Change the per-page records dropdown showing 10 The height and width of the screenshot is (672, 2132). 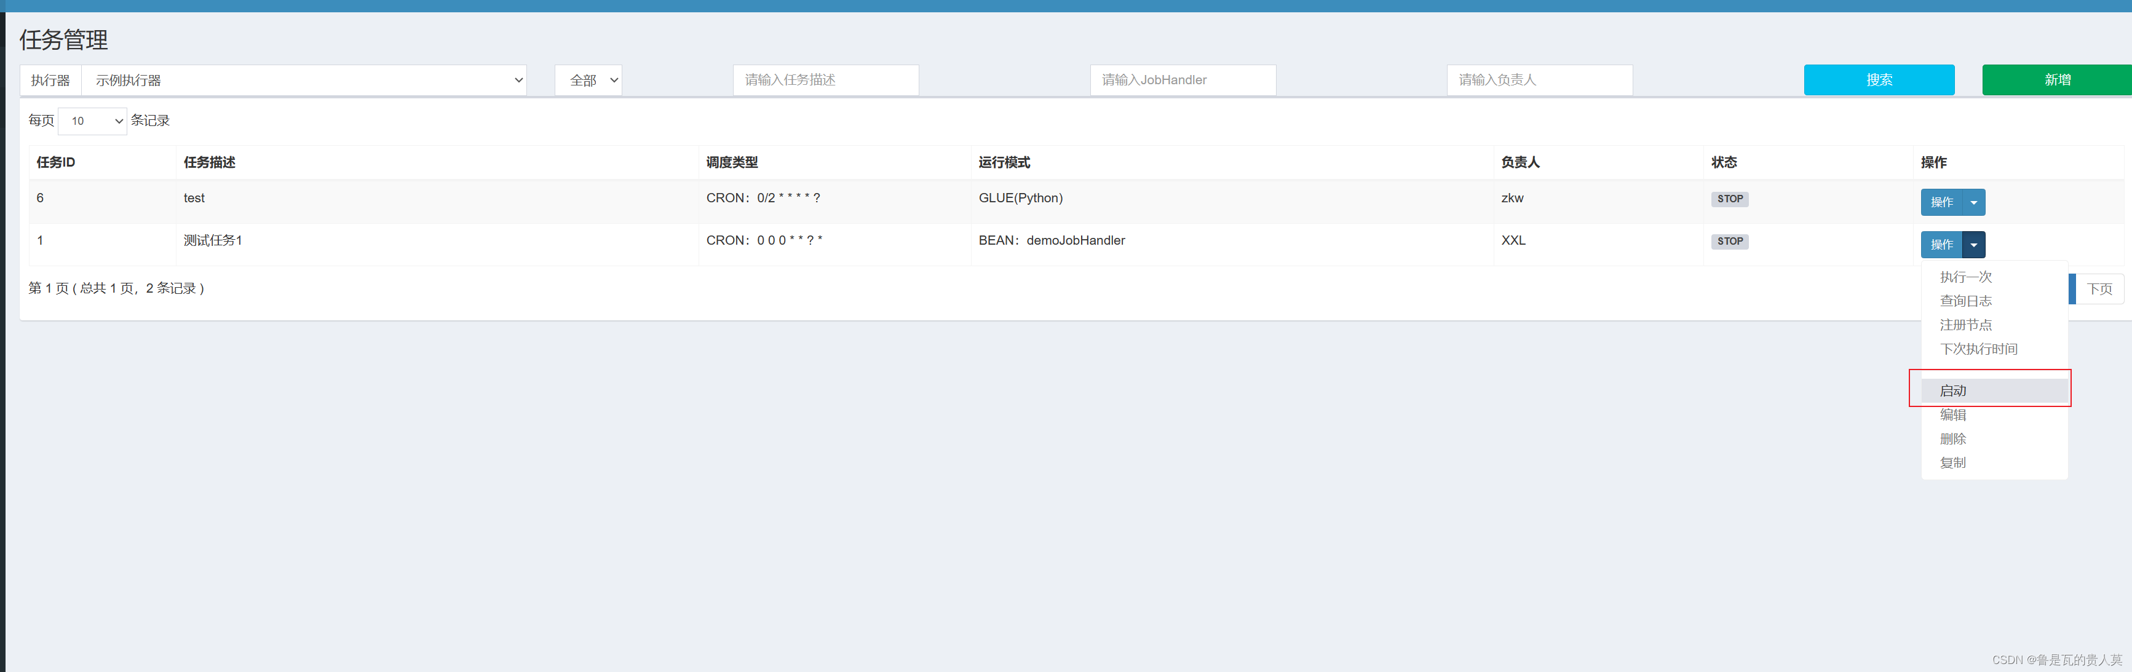pyautogui.click(x=93, y=121)
